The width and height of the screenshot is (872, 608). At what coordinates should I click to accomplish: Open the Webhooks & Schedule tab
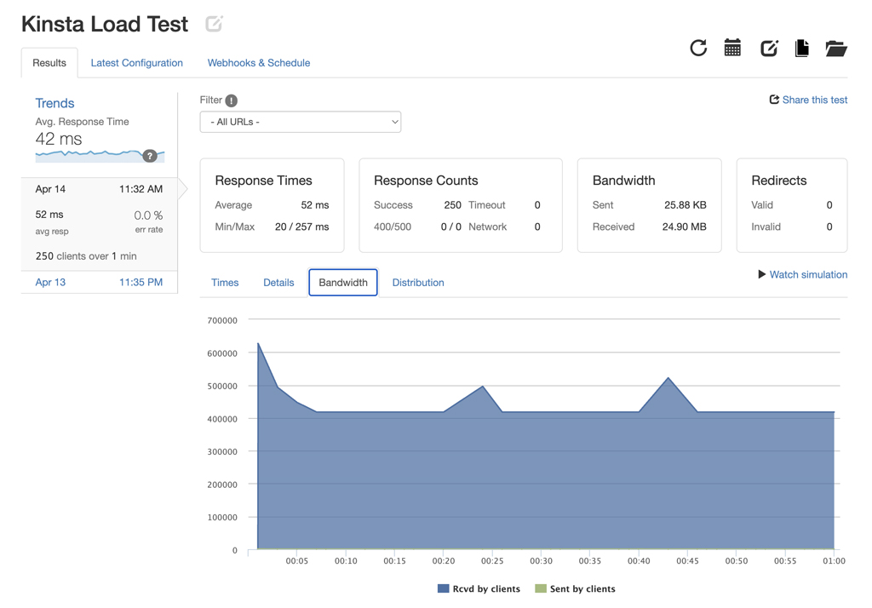pos(258,62)
